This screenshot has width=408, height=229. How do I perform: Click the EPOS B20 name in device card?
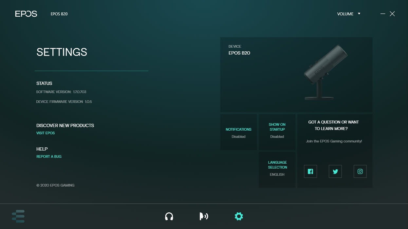coord(239,53)
